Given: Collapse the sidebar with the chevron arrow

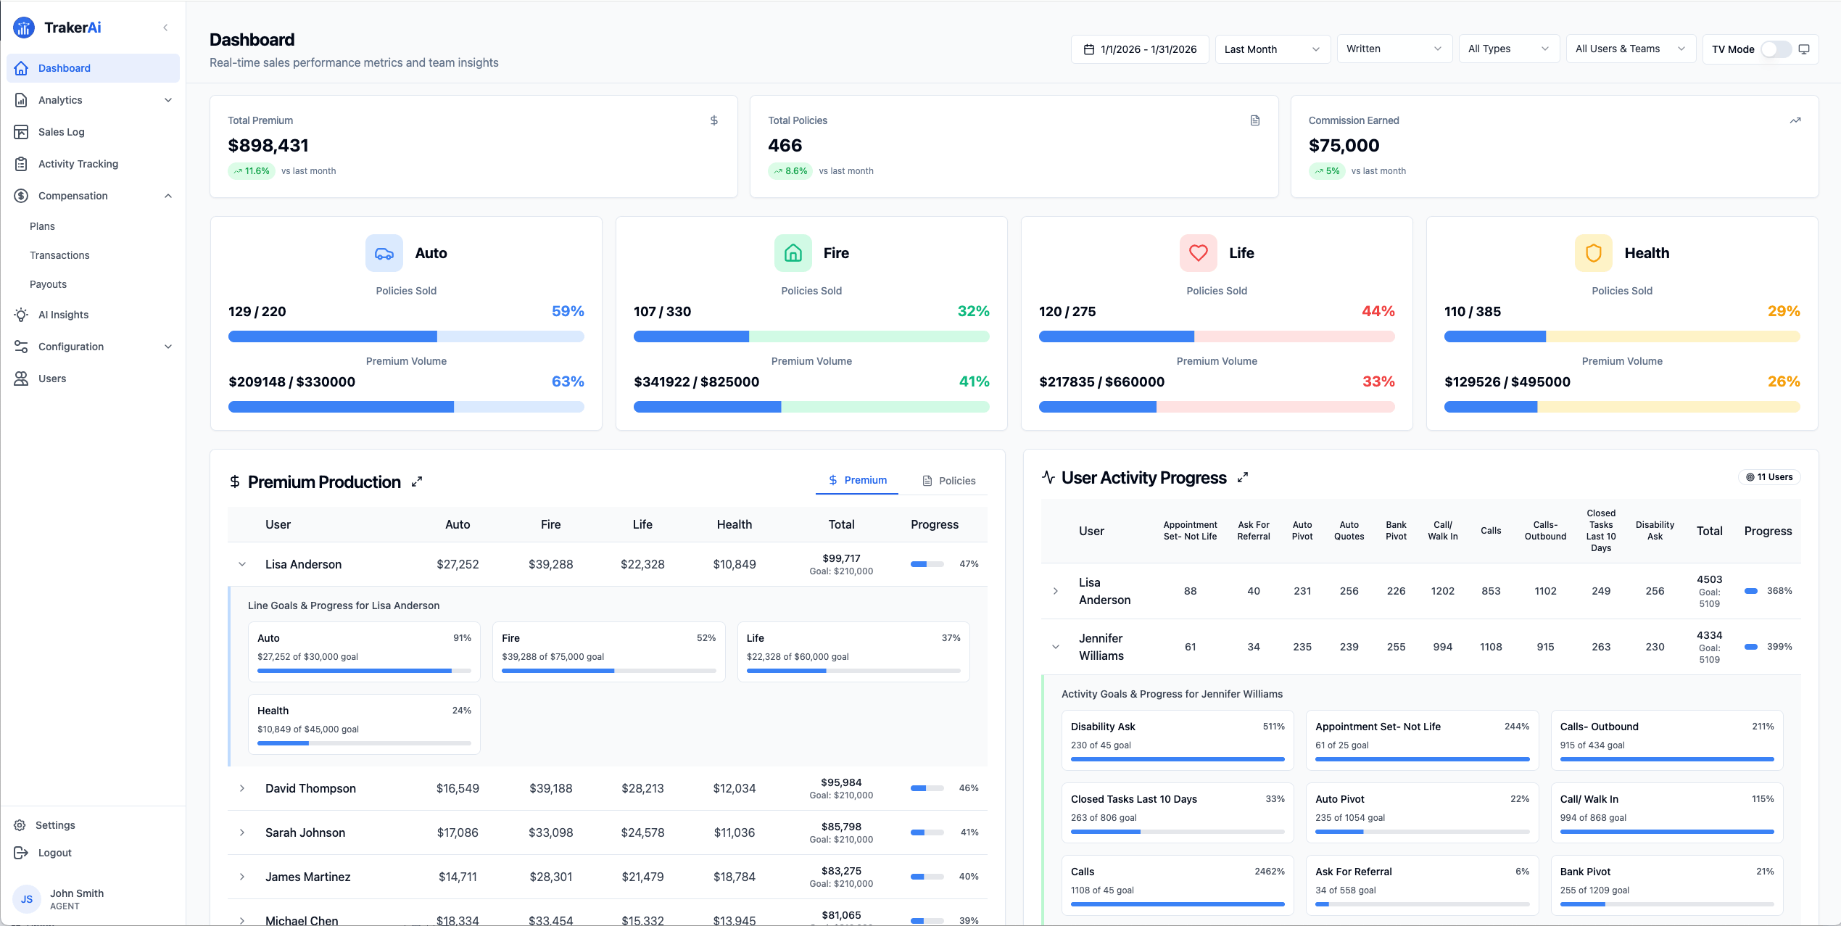Looking at the screenshot, I should tap(165, 28).
